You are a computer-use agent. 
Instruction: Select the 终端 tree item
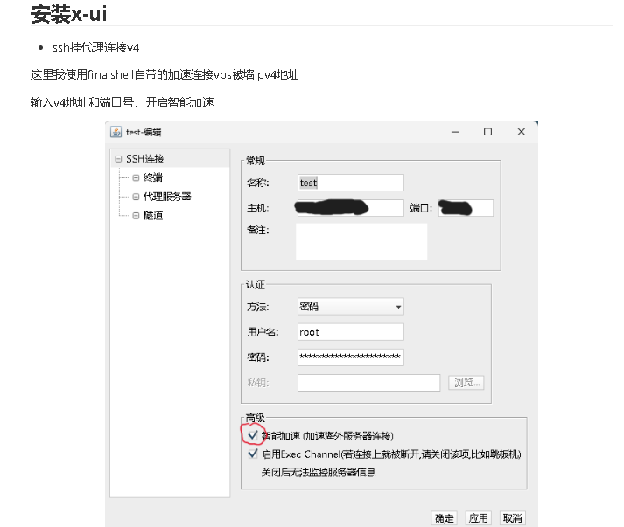tap(153, 177)
